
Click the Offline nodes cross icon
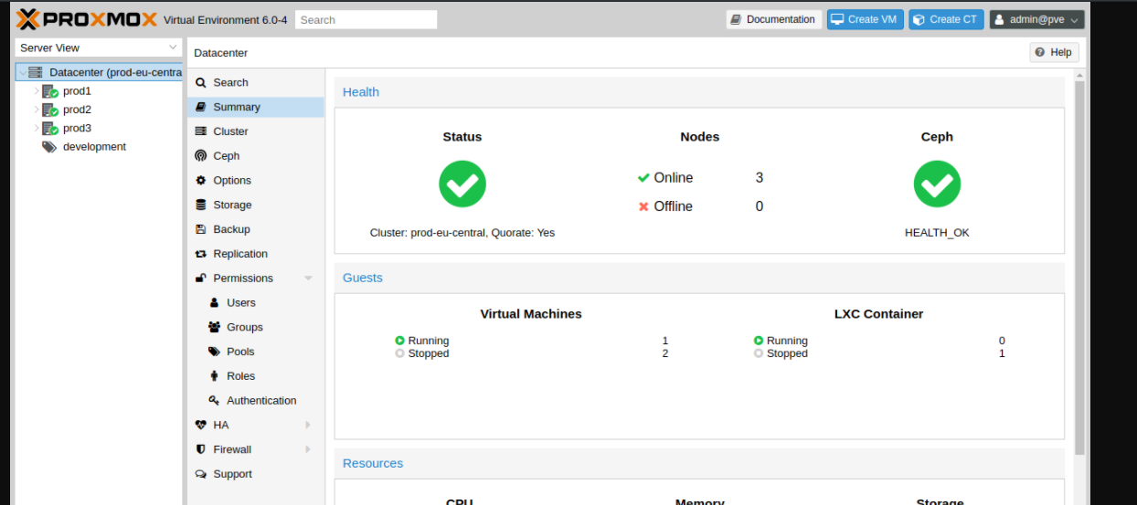pos(643,206)
